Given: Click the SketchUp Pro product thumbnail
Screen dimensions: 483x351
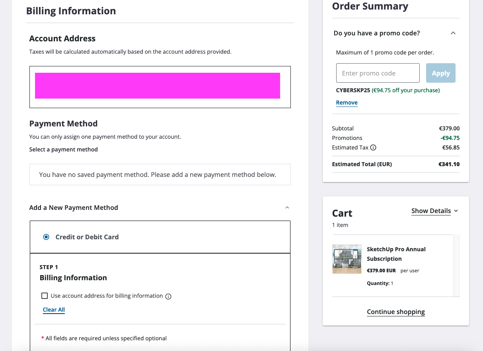Looking at the screenshot, I should pyautogui.click(x=347, y=259).
